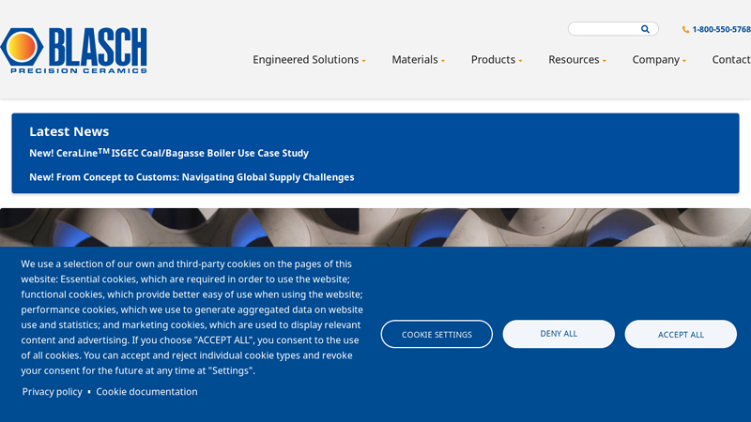This screenshot has height=422, width=751.
Task: Call link 1-800-550-5768
Action: click(x=721, y=30)
